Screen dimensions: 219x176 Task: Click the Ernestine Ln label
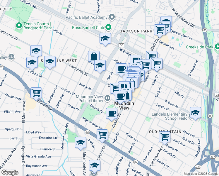(x=48, y=138)
